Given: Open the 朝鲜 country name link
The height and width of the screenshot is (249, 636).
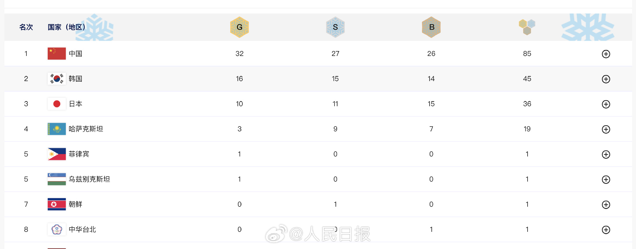Looking at the screenshot, I should pos(75,204).
